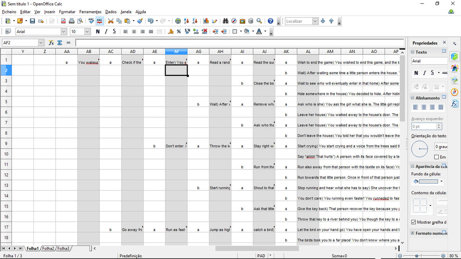Select row header 9

(6, 143)
